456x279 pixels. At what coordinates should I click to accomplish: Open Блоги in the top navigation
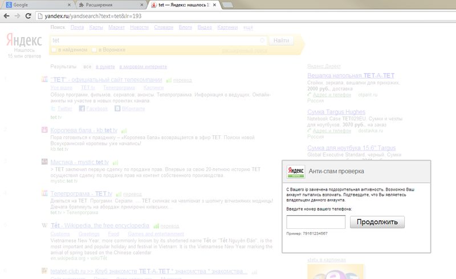point(185,27)
